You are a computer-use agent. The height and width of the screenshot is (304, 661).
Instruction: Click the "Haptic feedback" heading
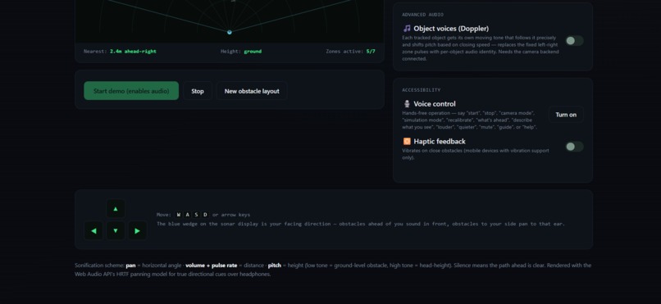tap(440, 142)
